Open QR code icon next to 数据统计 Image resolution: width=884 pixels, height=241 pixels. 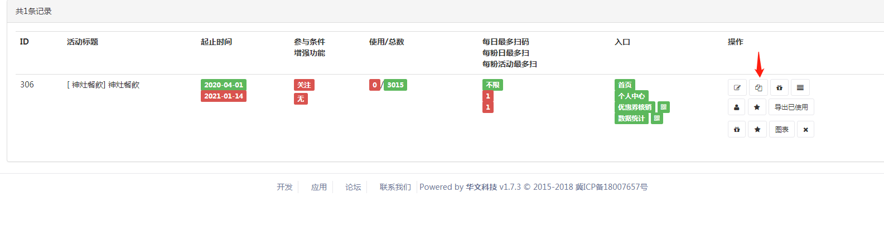pyautogui.click(x=657, y=118)
